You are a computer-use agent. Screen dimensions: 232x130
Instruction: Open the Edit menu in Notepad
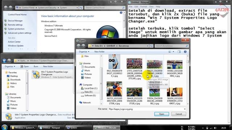[136, 6]
